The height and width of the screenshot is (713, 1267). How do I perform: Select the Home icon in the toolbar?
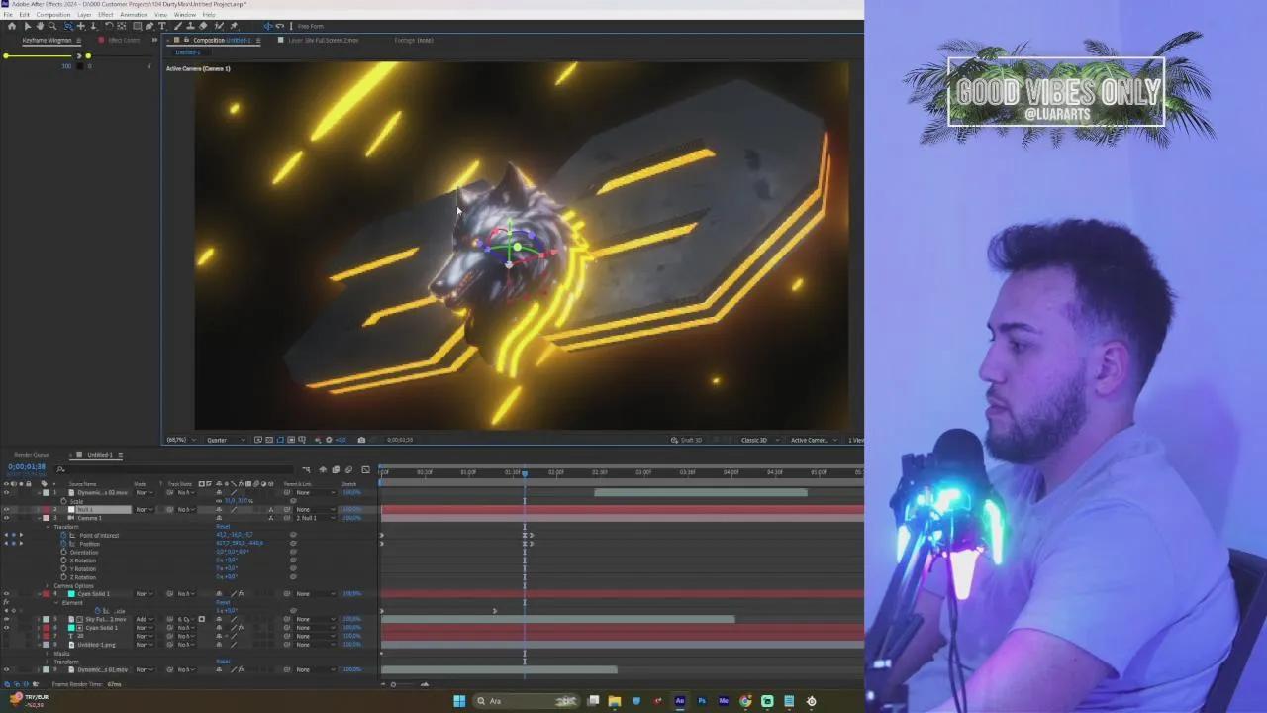tap(12, 26)
